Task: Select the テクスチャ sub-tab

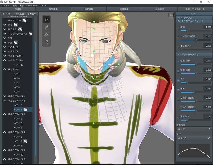Action: click(x=32, y=14)
